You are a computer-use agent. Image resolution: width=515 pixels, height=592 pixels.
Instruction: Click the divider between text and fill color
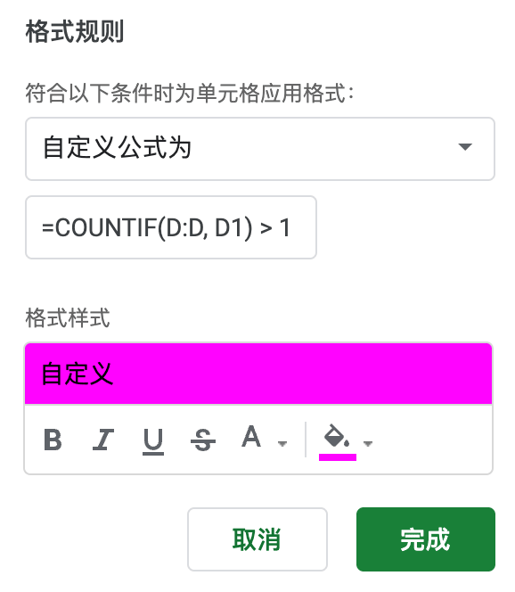pos(306,440)
